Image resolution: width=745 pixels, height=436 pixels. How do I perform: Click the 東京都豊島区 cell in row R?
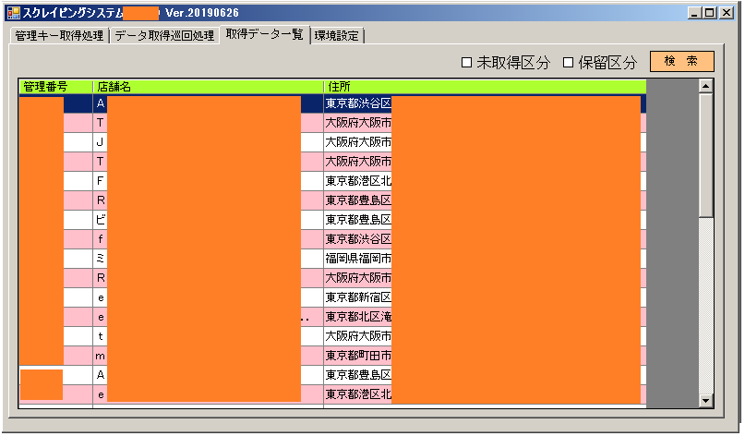485,200
